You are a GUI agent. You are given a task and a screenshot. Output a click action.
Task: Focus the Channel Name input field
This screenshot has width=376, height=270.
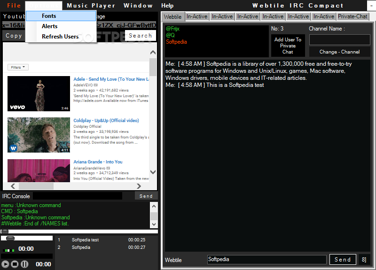[x=339, y=40]
